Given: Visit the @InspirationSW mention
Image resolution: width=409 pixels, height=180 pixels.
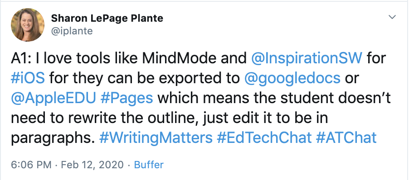Looking at the screenshot, I should (x=307, y=58).
